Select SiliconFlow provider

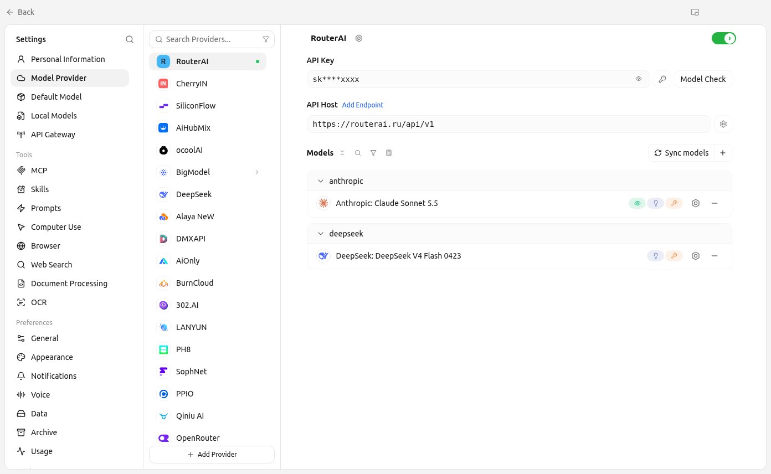(208, 106)
